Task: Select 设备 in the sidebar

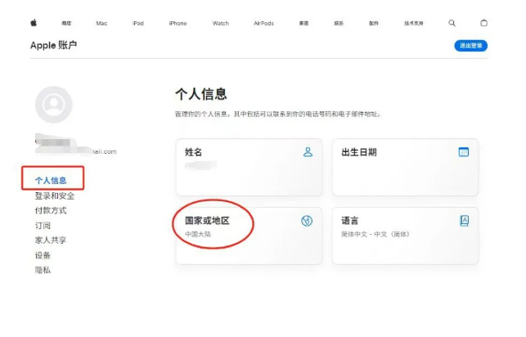Action: (43, 255)
